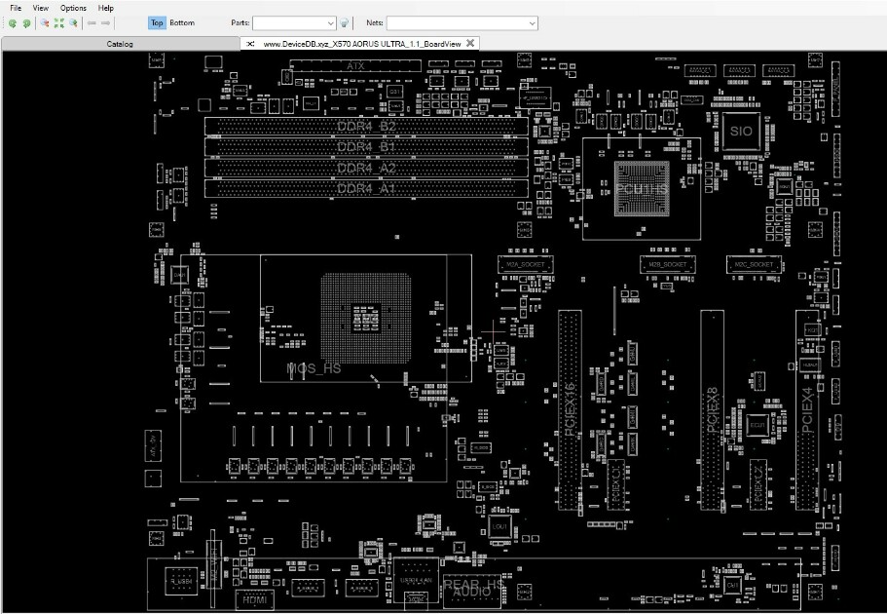
Task: Click the rotate right green arrow icon
Action: point(26,23)
